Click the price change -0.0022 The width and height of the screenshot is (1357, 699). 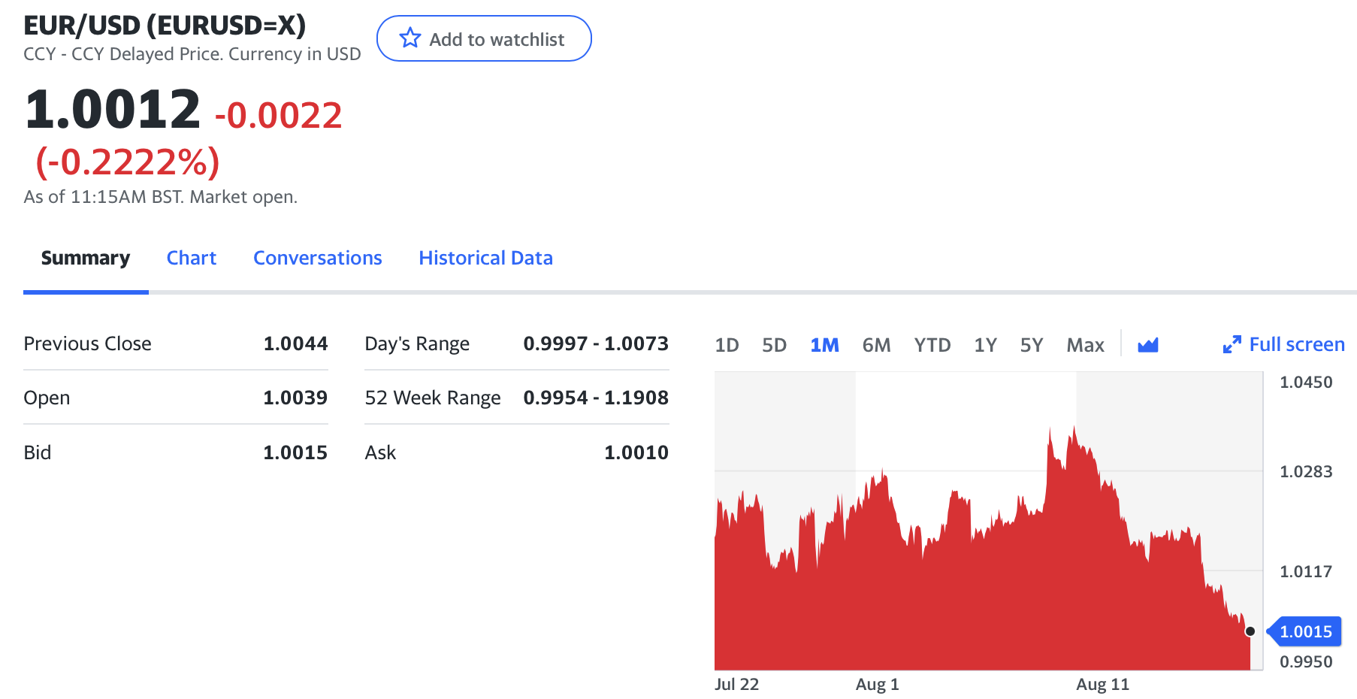279,116
